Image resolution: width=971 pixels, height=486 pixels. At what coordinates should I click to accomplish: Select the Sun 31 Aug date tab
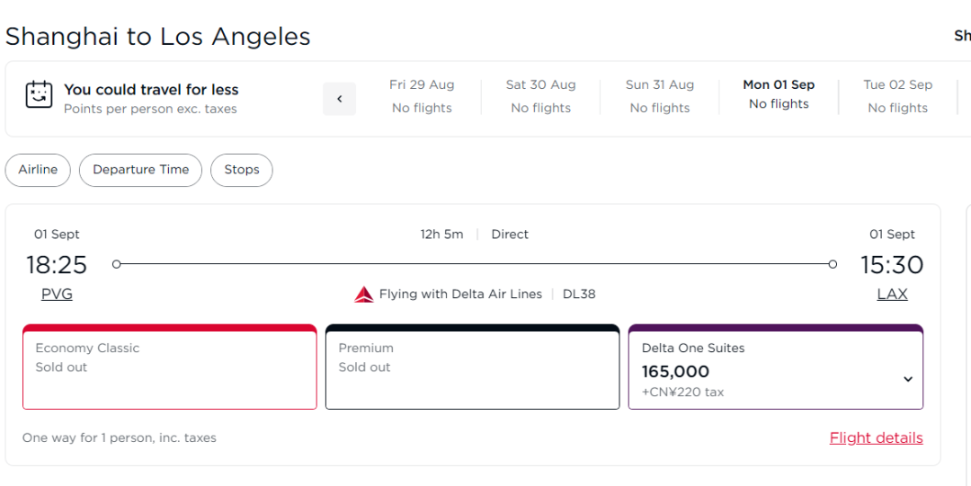pos(660,96)
